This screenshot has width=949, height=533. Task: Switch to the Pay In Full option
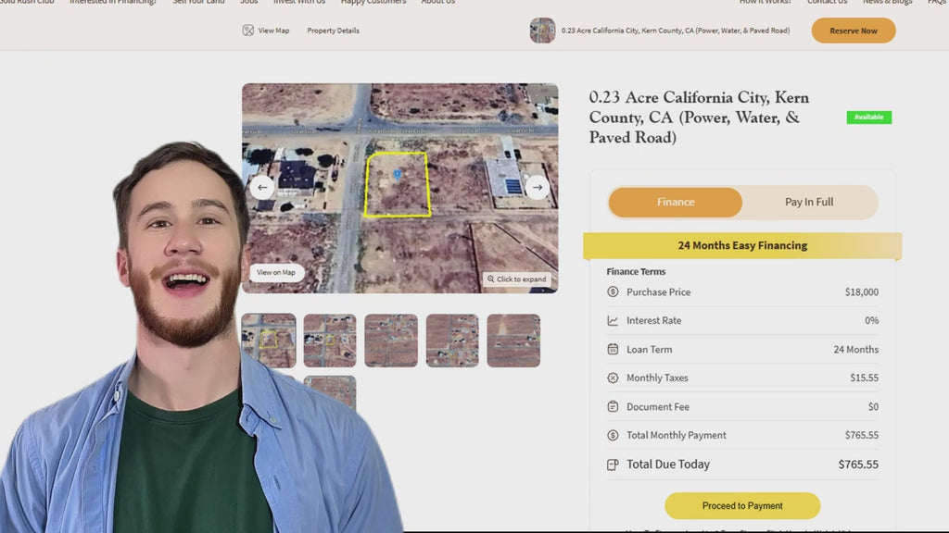tap(809, 203)
